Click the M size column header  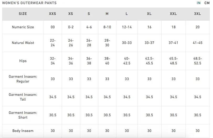click(107, 14)
